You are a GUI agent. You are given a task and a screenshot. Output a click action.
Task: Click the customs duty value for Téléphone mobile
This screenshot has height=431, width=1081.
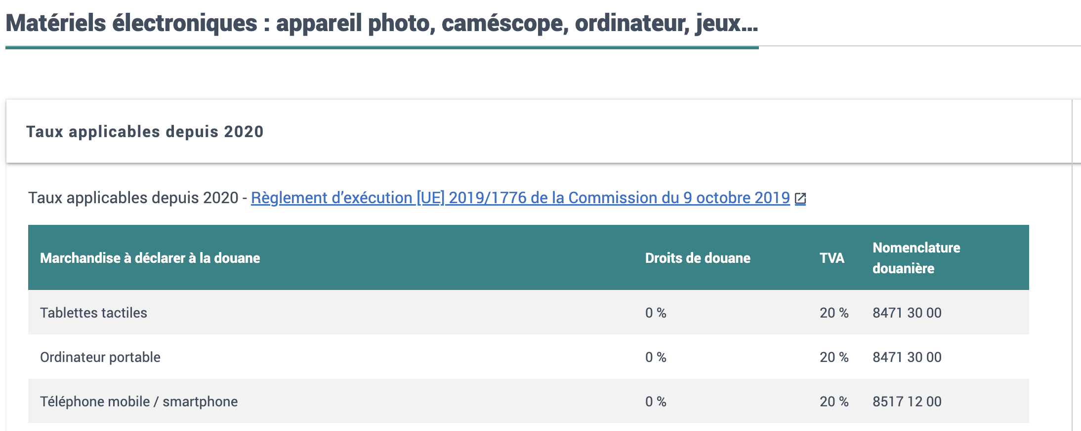click(656, 401)
